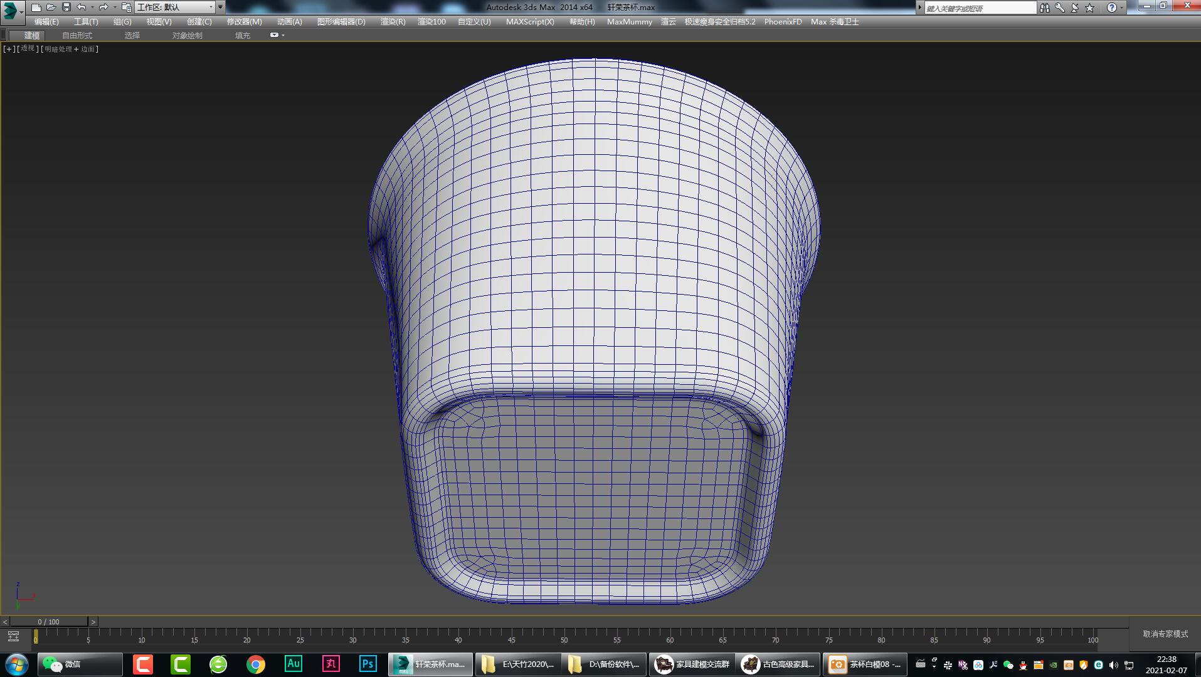Open the 明暗处理 + 边面 shading dropdown
This screenshot has height=677, width=1201.
click(70, 49)
